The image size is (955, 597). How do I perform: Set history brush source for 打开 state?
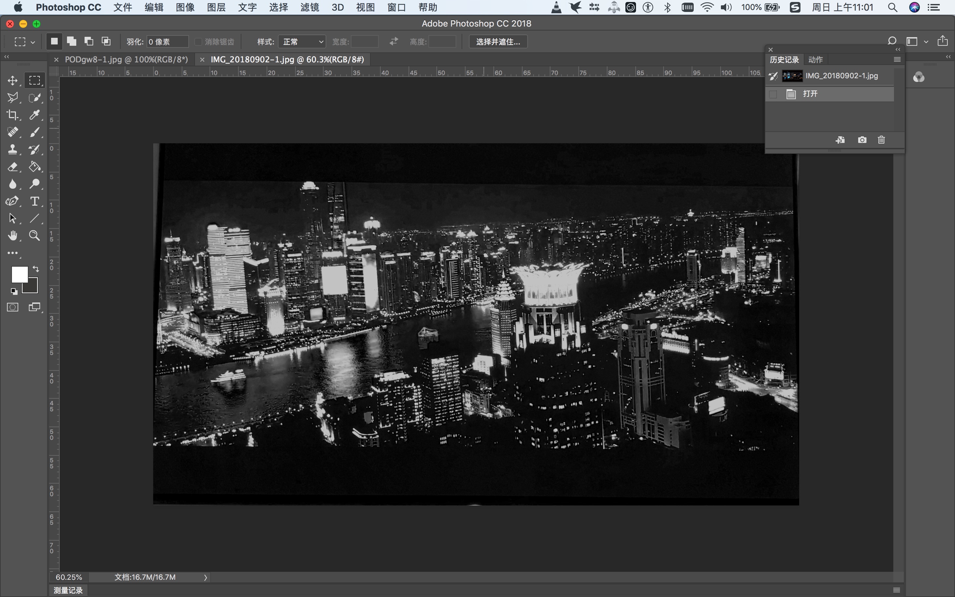[773, 94]
